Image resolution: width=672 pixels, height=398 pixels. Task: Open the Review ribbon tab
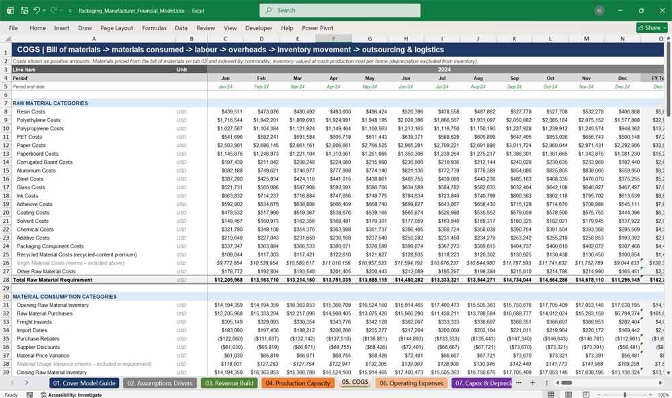pyautogui.click(x=206, y=28)
